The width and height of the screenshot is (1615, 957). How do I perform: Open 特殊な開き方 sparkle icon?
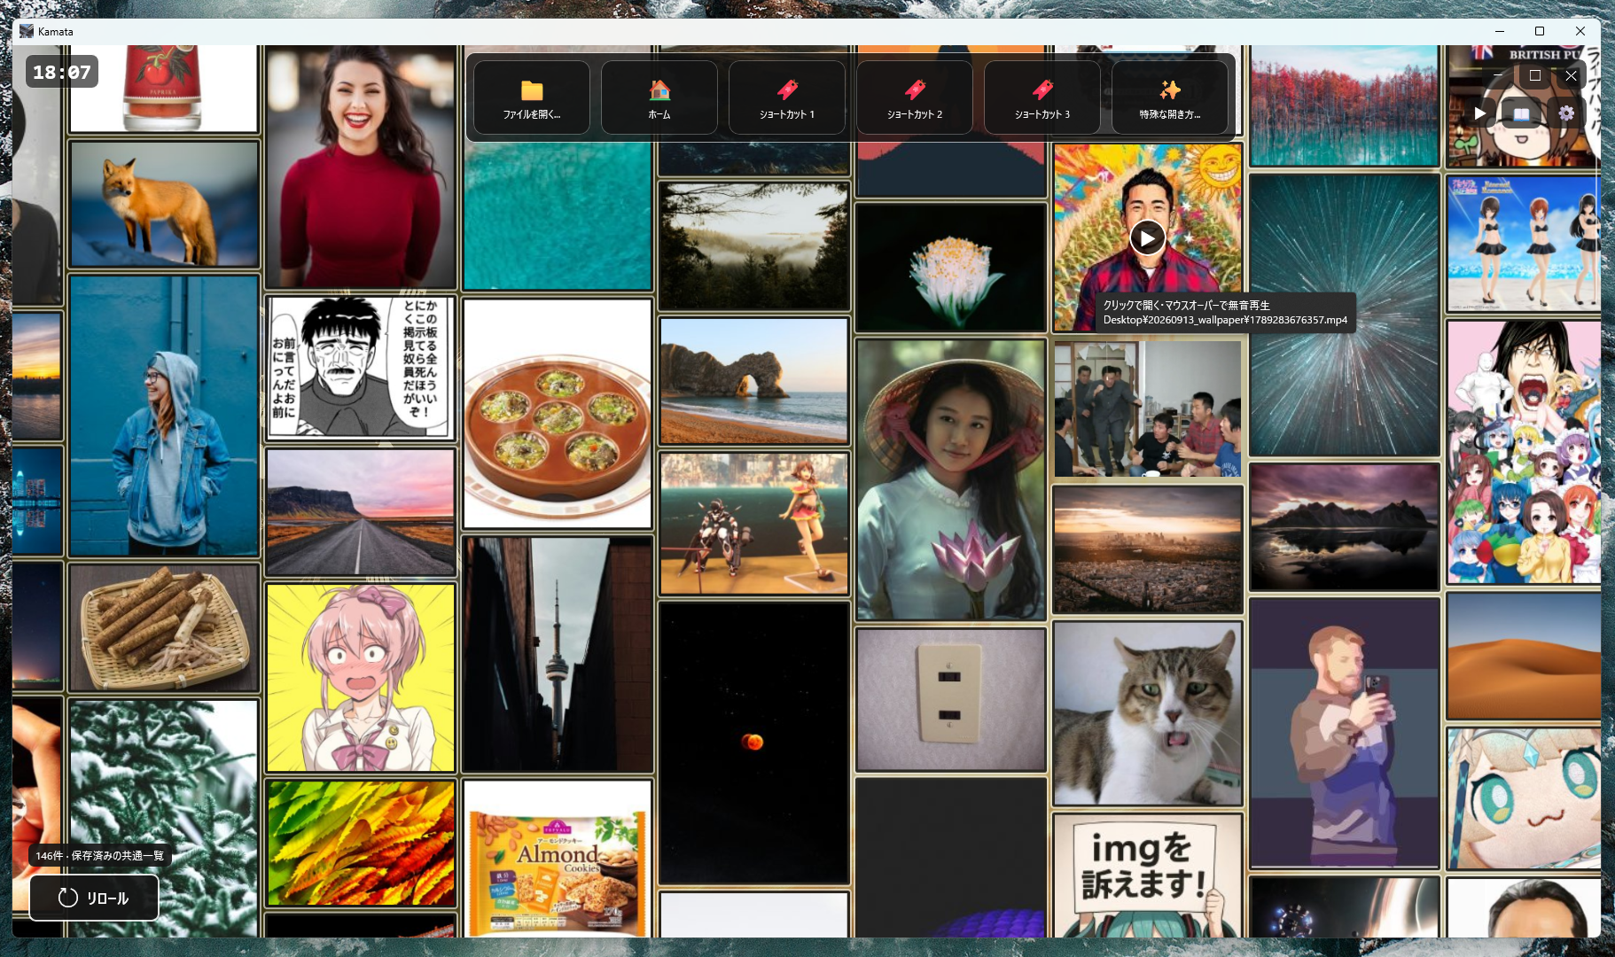pyautogui.click(x=1170, y=98)
